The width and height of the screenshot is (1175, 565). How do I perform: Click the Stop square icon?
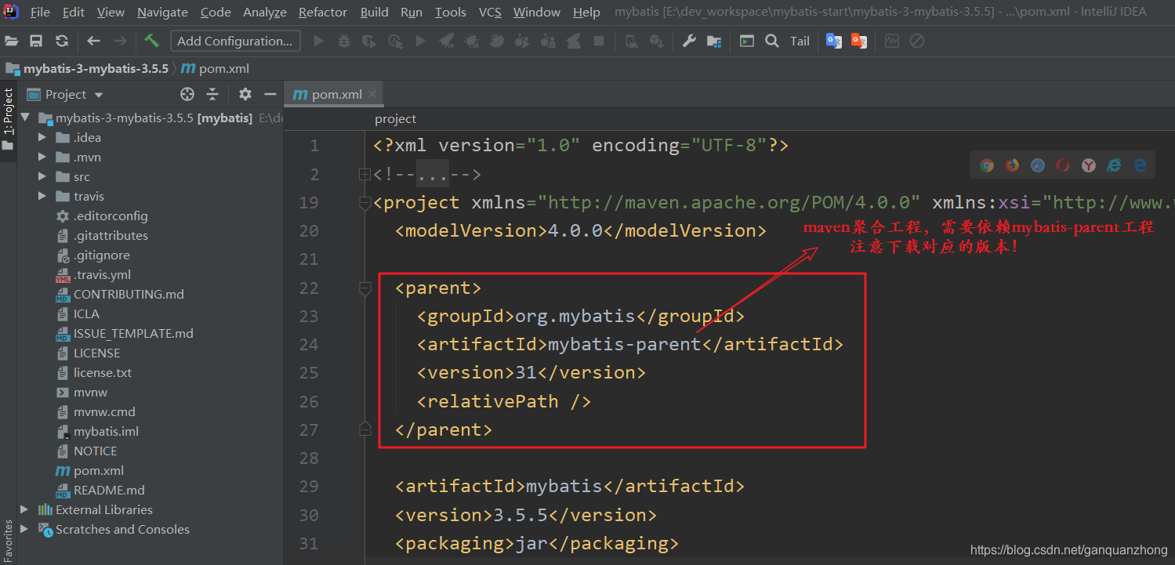click(599, 41)
